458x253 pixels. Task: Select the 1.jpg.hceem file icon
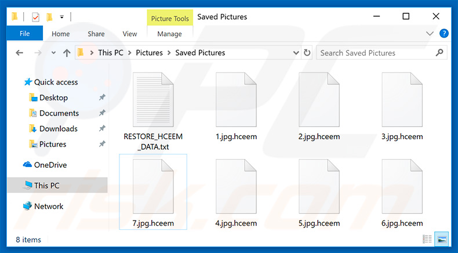point(236,100)
